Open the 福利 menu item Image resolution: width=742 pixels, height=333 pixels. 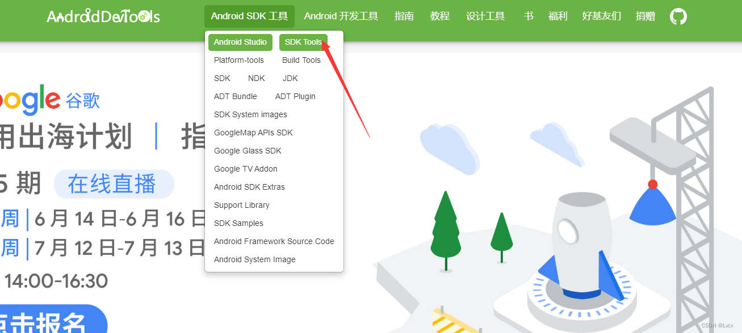[558, 16]
